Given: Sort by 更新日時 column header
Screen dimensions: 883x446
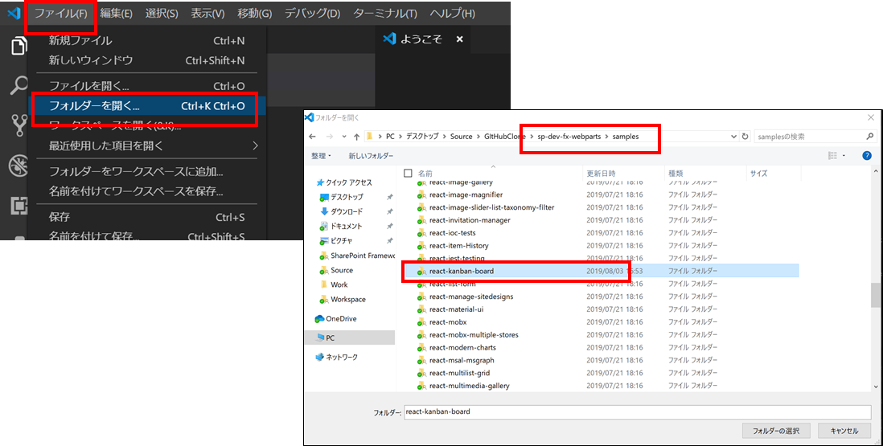Looking at the screenshot, I should [601, 174].
